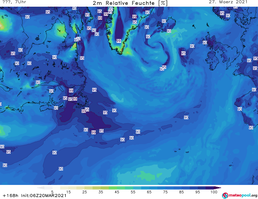Click the '65' colorbar label
This screenshot has height=199, width=258.
(x=149, y=192)
